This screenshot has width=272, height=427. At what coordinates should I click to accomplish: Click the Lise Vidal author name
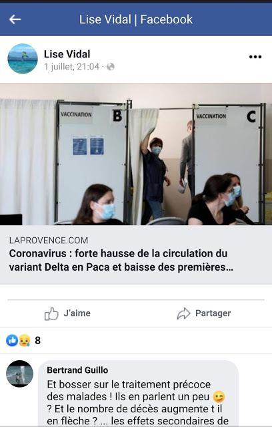point(67,54)
